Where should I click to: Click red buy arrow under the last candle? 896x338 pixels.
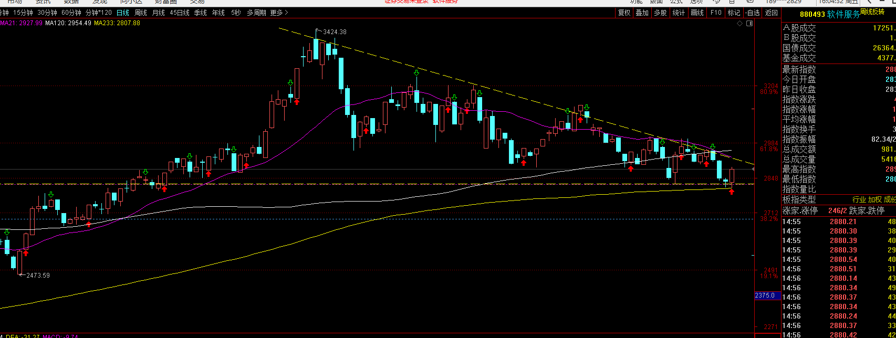[x=731, y=192]
